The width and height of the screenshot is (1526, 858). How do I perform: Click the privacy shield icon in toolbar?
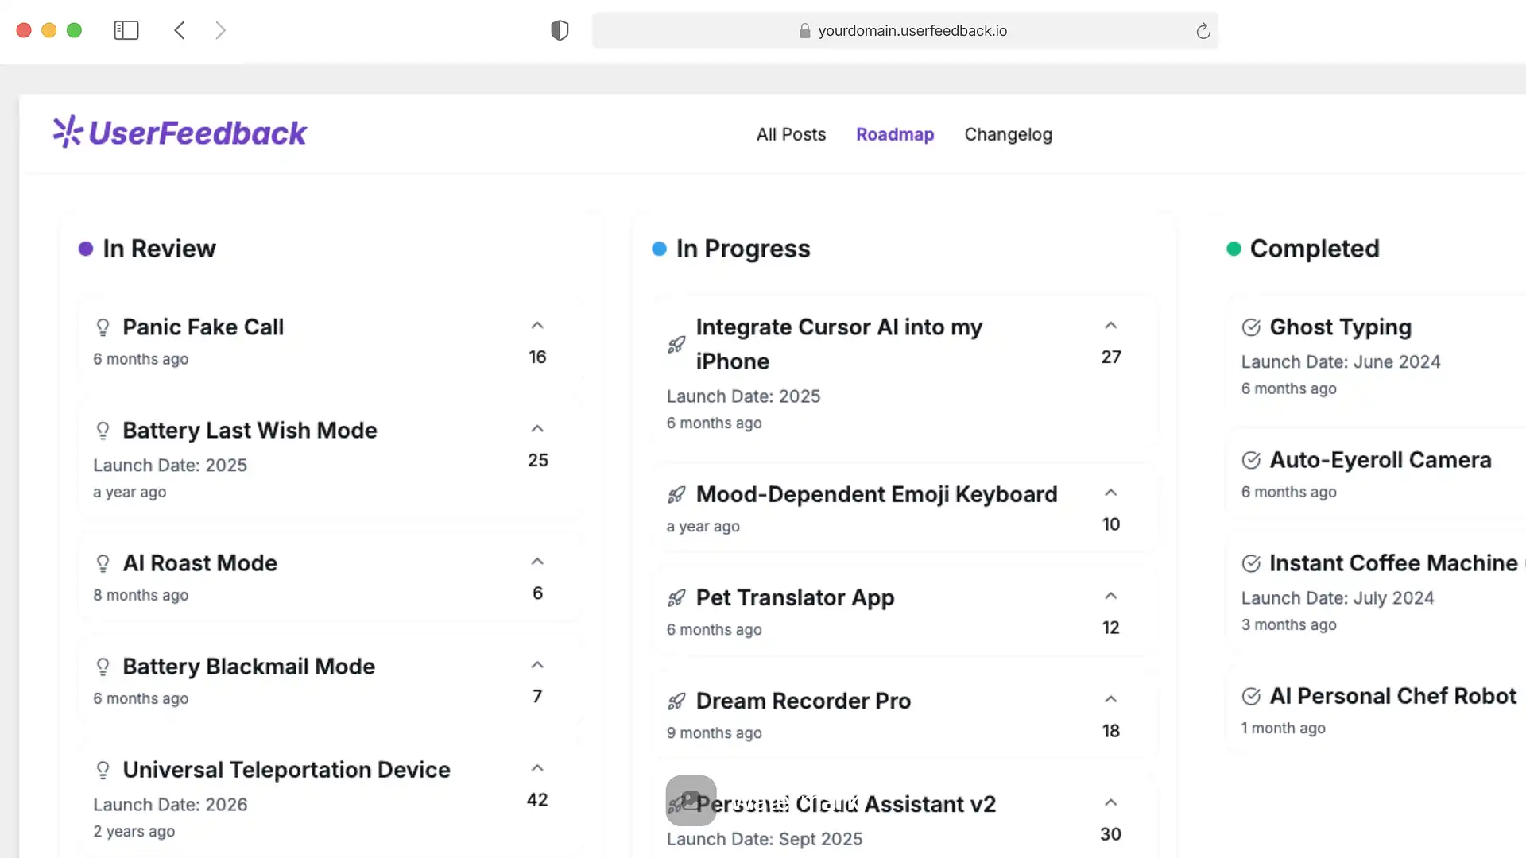[560, 30]
